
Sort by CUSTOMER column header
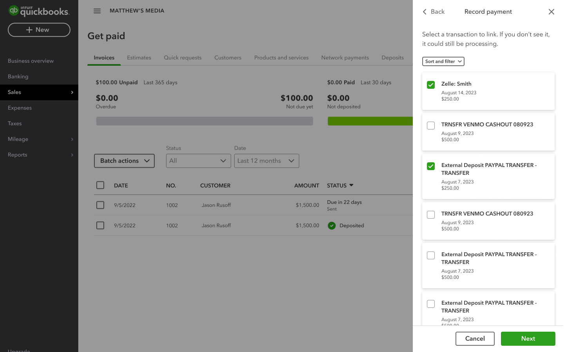click(215, 185)
